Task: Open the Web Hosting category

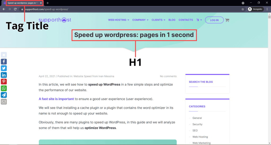Action: tap(200, 137)
